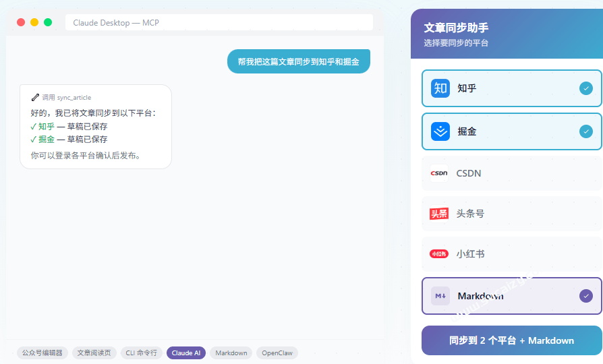Screen dimensions: 603x364
Task: Select the 头条号 platform row
Action: tap(512, 214)
